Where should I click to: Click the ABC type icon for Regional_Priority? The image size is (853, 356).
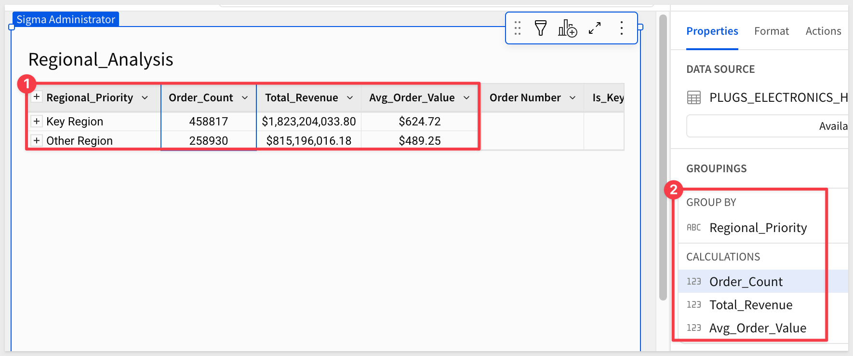(x=693, y=228)
